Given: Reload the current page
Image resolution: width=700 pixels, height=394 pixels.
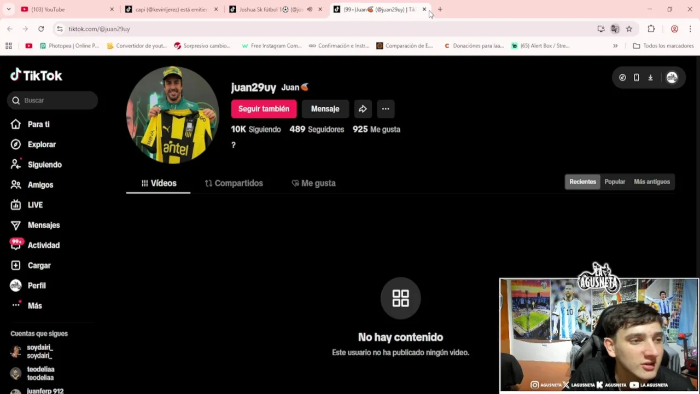Looking at the screenshot, I should (x=41, y=29).
